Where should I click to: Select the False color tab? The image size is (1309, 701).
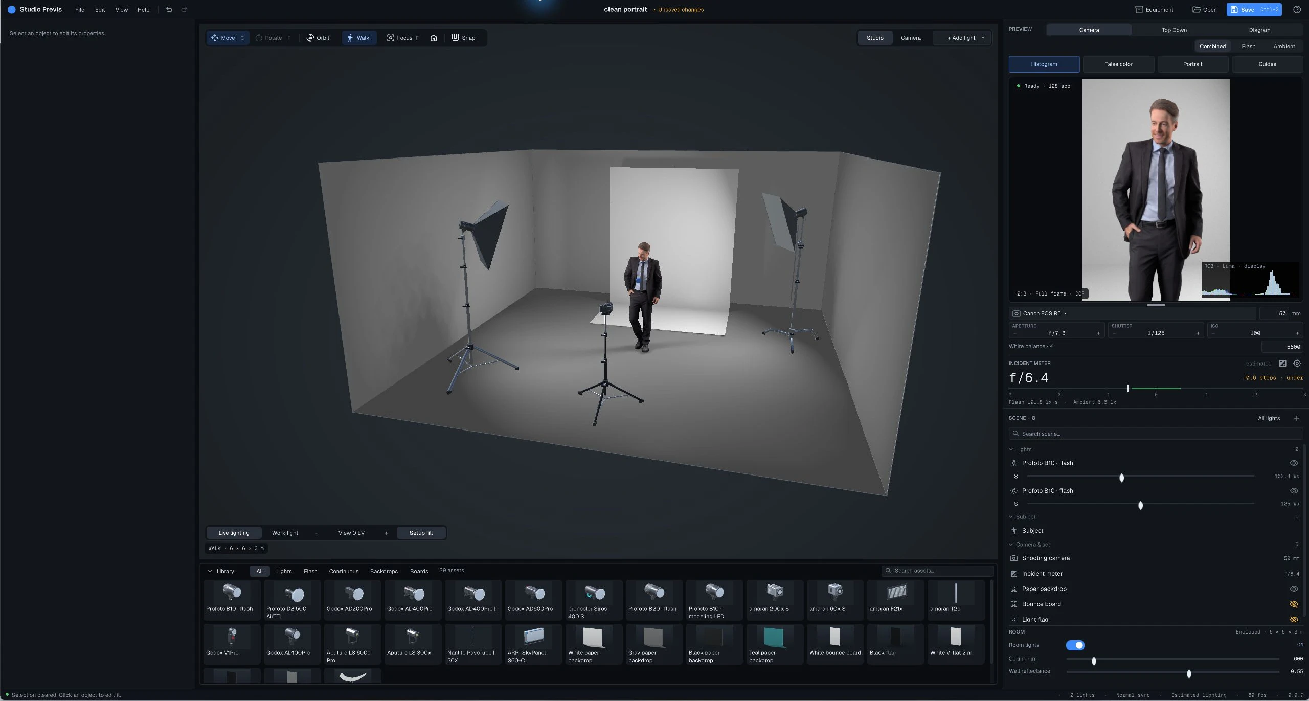pos(1118,64)
